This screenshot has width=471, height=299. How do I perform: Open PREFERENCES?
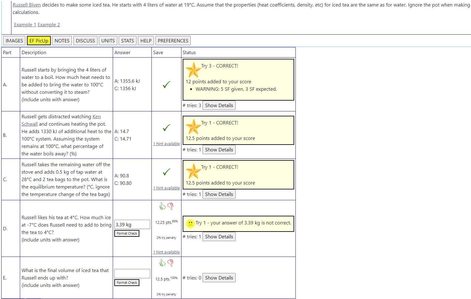(173, 40)
